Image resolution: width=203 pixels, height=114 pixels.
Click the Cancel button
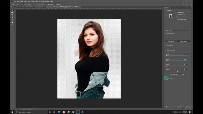tap(188, 107)
